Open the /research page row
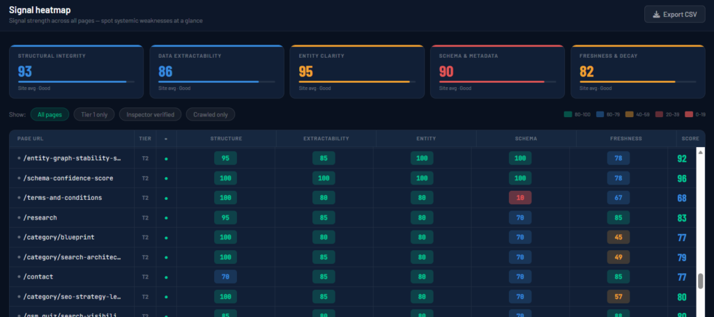The height and width of the screenshot is (317, 714). click(353, 218)
